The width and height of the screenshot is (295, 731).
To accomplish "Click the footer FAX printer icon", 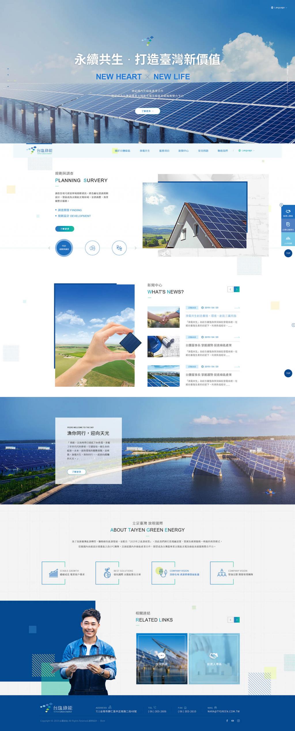I will [185, 708].
